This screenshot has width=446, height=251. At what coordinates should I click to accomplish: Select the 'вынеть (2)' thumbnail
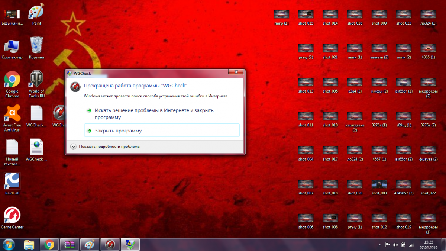[379, 52]
